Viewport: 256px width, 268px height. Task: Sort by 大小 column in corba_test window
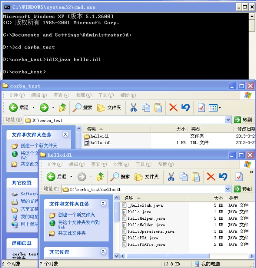point(169,129)
